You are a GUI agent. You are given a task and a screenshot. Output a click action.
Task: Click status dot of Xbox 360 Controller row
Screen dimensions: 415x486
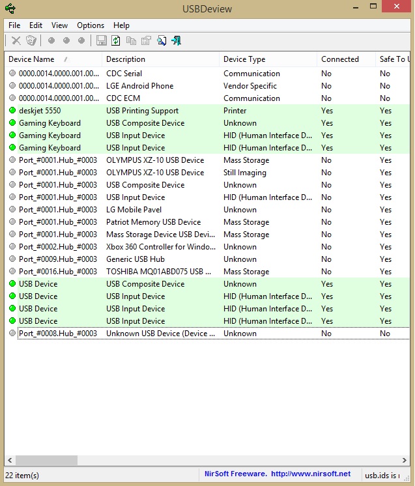tap(12, 246)
